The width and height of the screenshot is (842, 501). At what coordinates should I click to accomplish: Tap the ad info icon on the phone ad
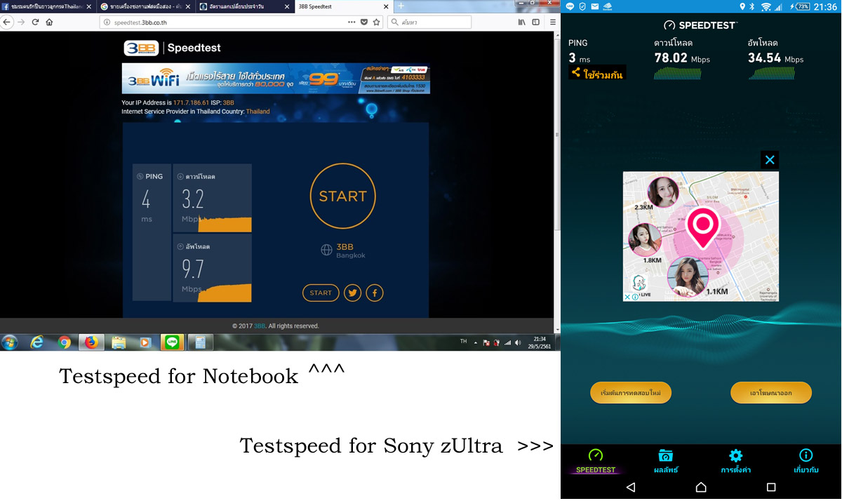[635, 297]
